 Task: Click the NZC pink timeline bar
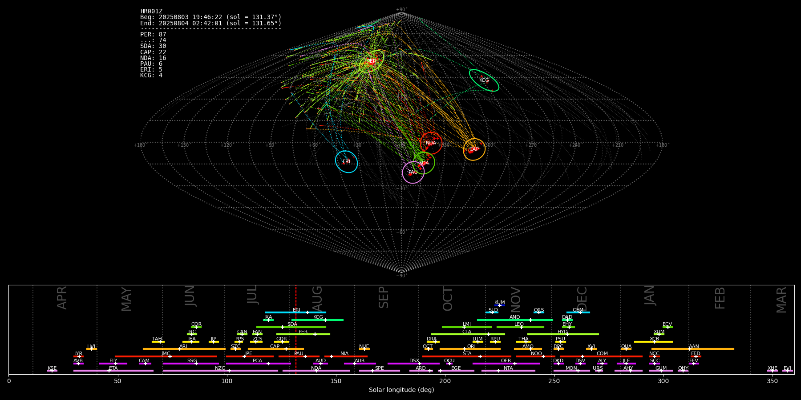click(x=220, y=371)
